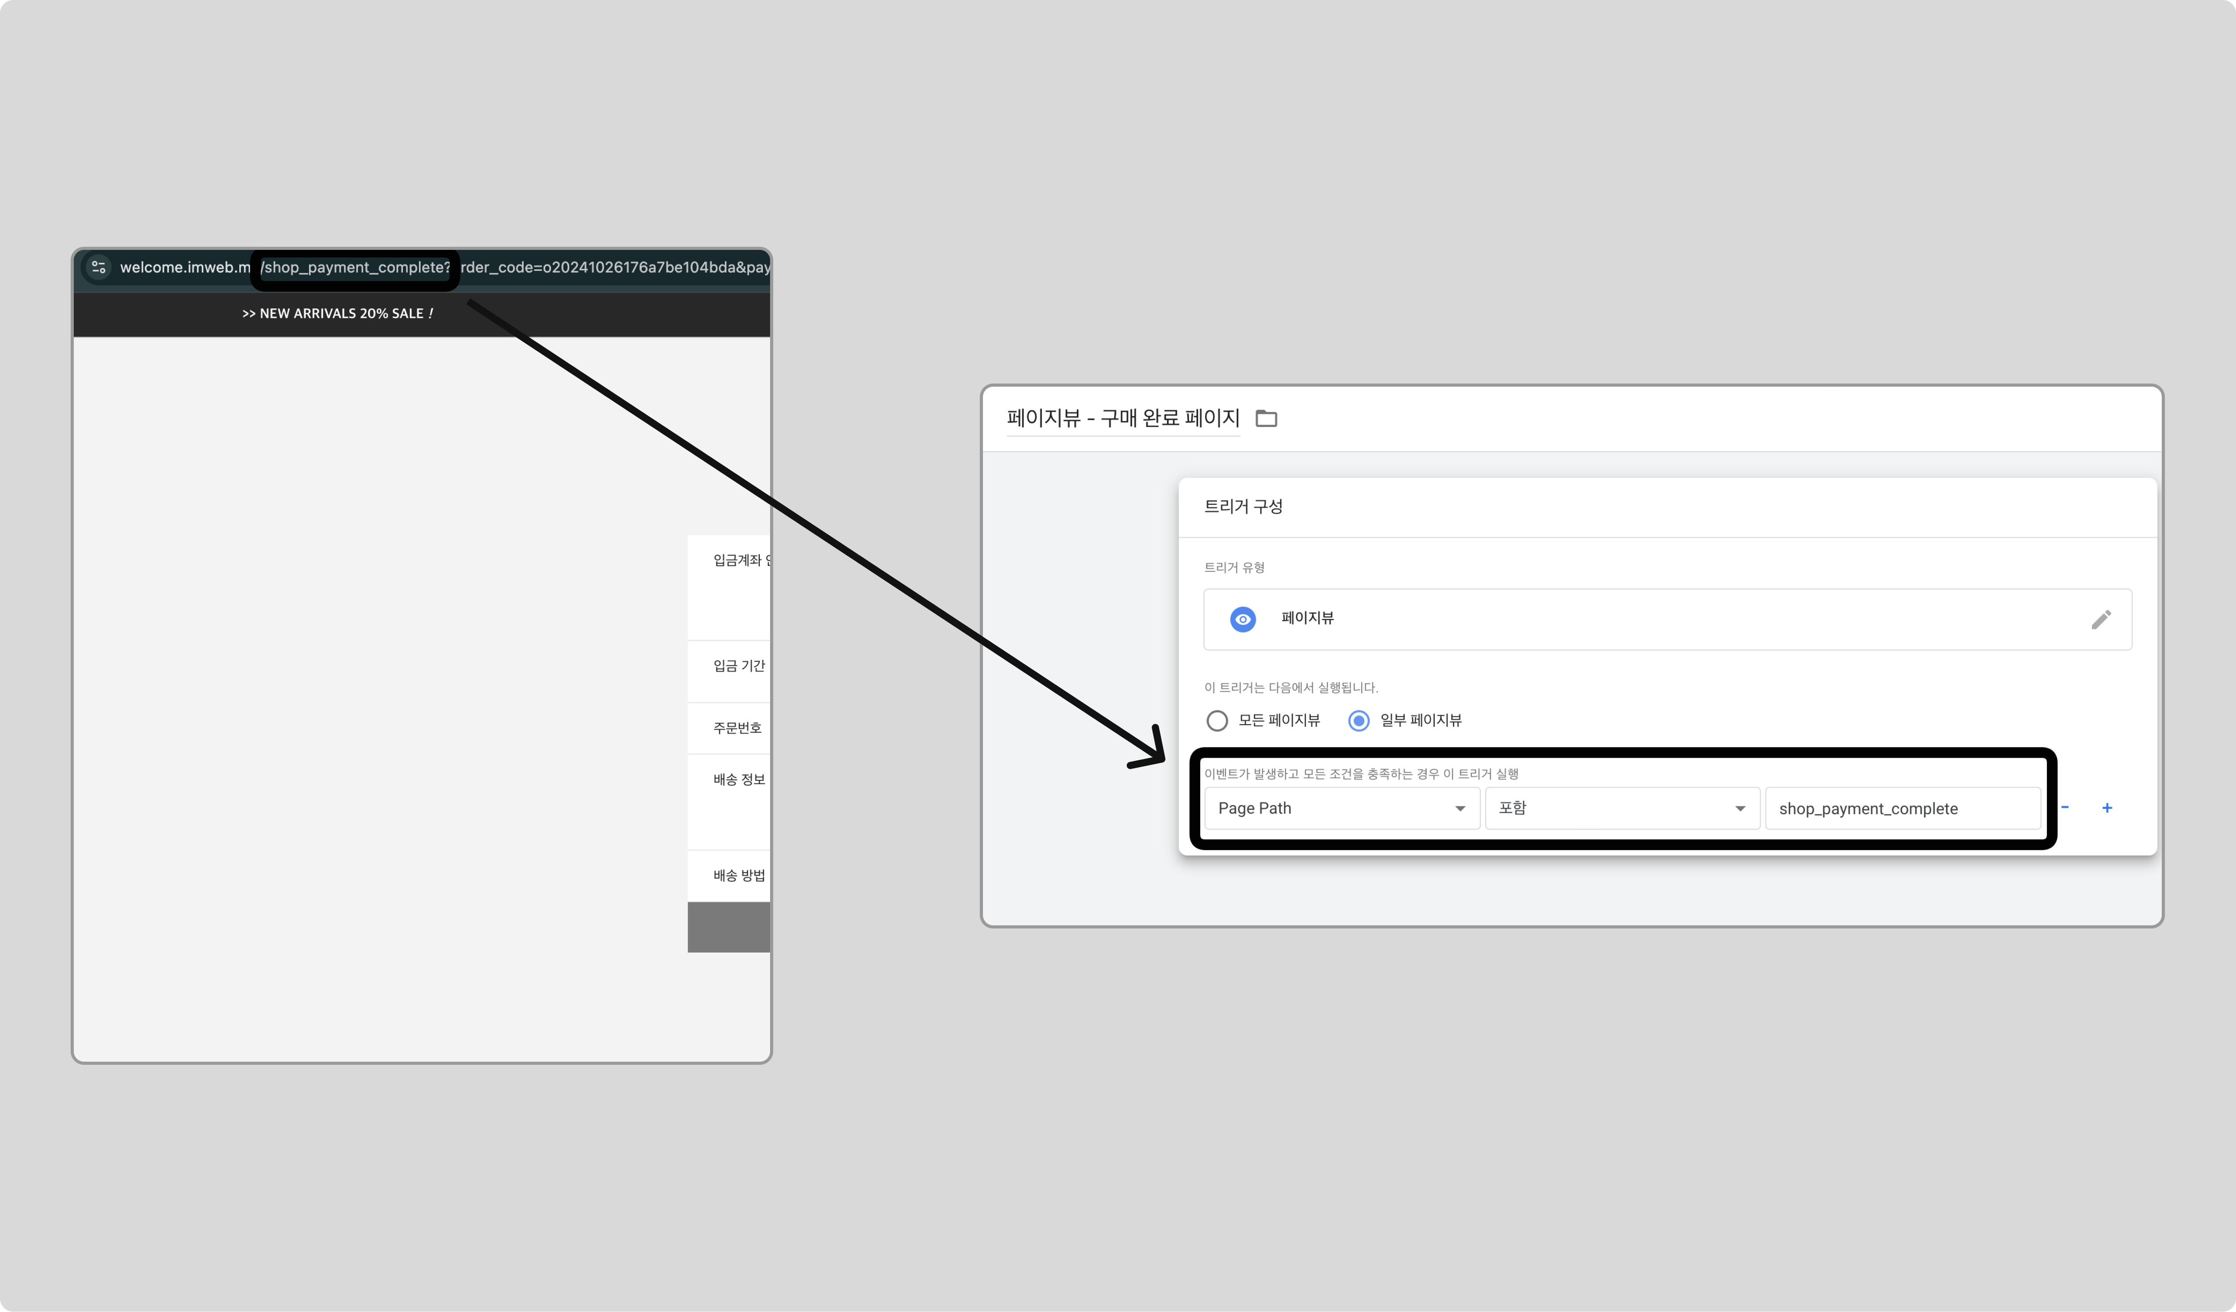Click the plus icon to add condition
Viewport: 2236px width, 1312px height.
[2106, 807]
